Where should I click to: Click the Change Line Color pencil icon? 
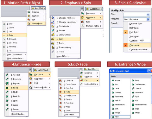[53, 22]
